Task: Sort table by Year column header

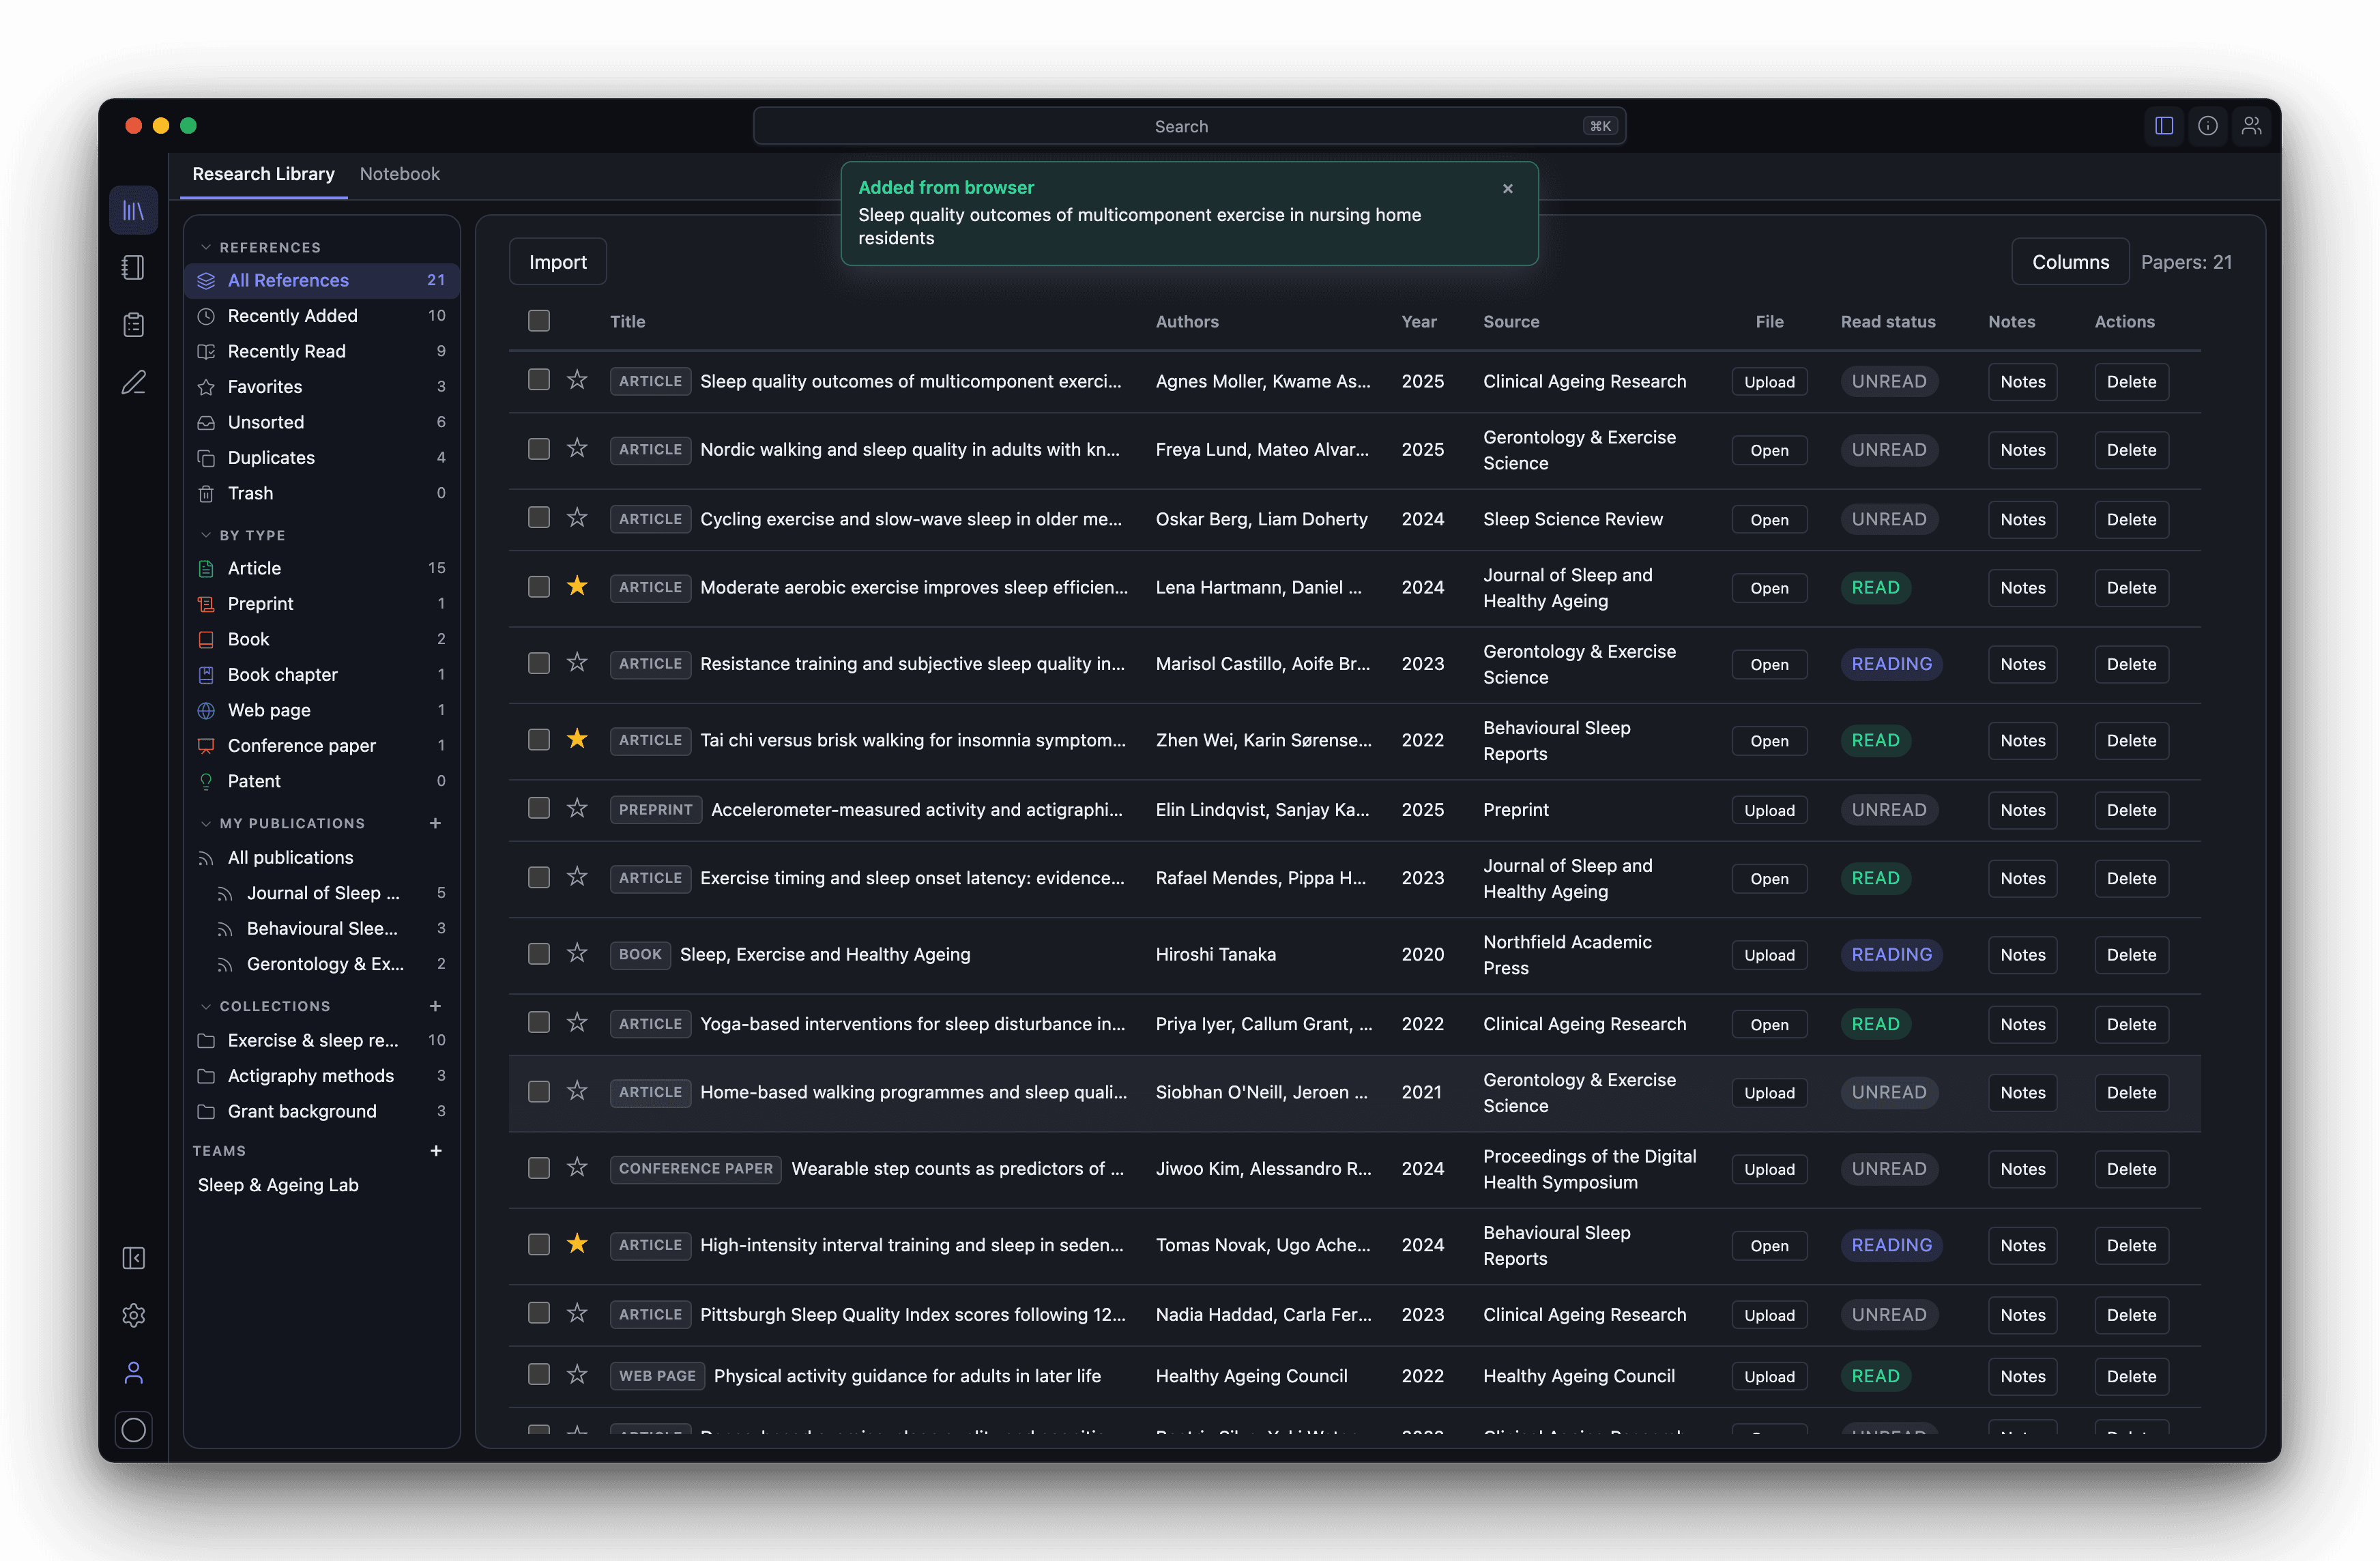Action: tap(1418, 322)
